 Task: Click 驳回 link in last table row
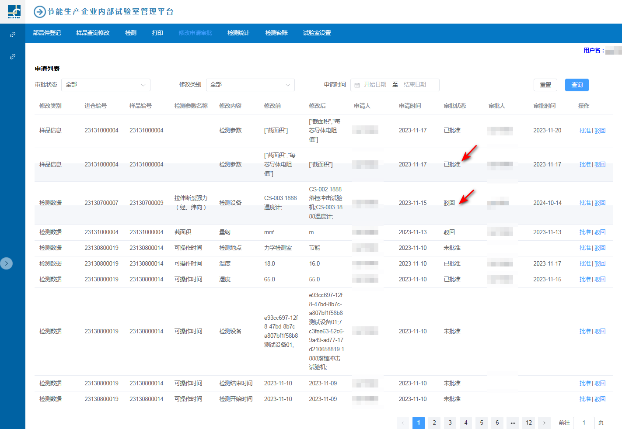[x=600, y=399]
